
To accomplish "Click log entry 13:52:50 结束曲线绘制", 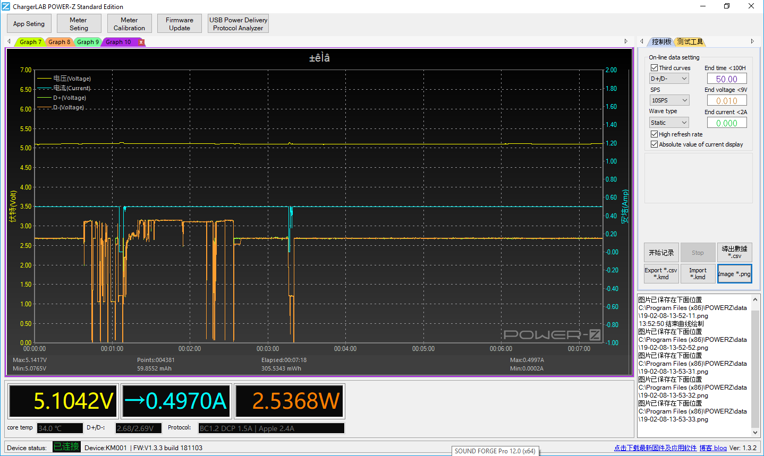I will [x=671, y=324].
